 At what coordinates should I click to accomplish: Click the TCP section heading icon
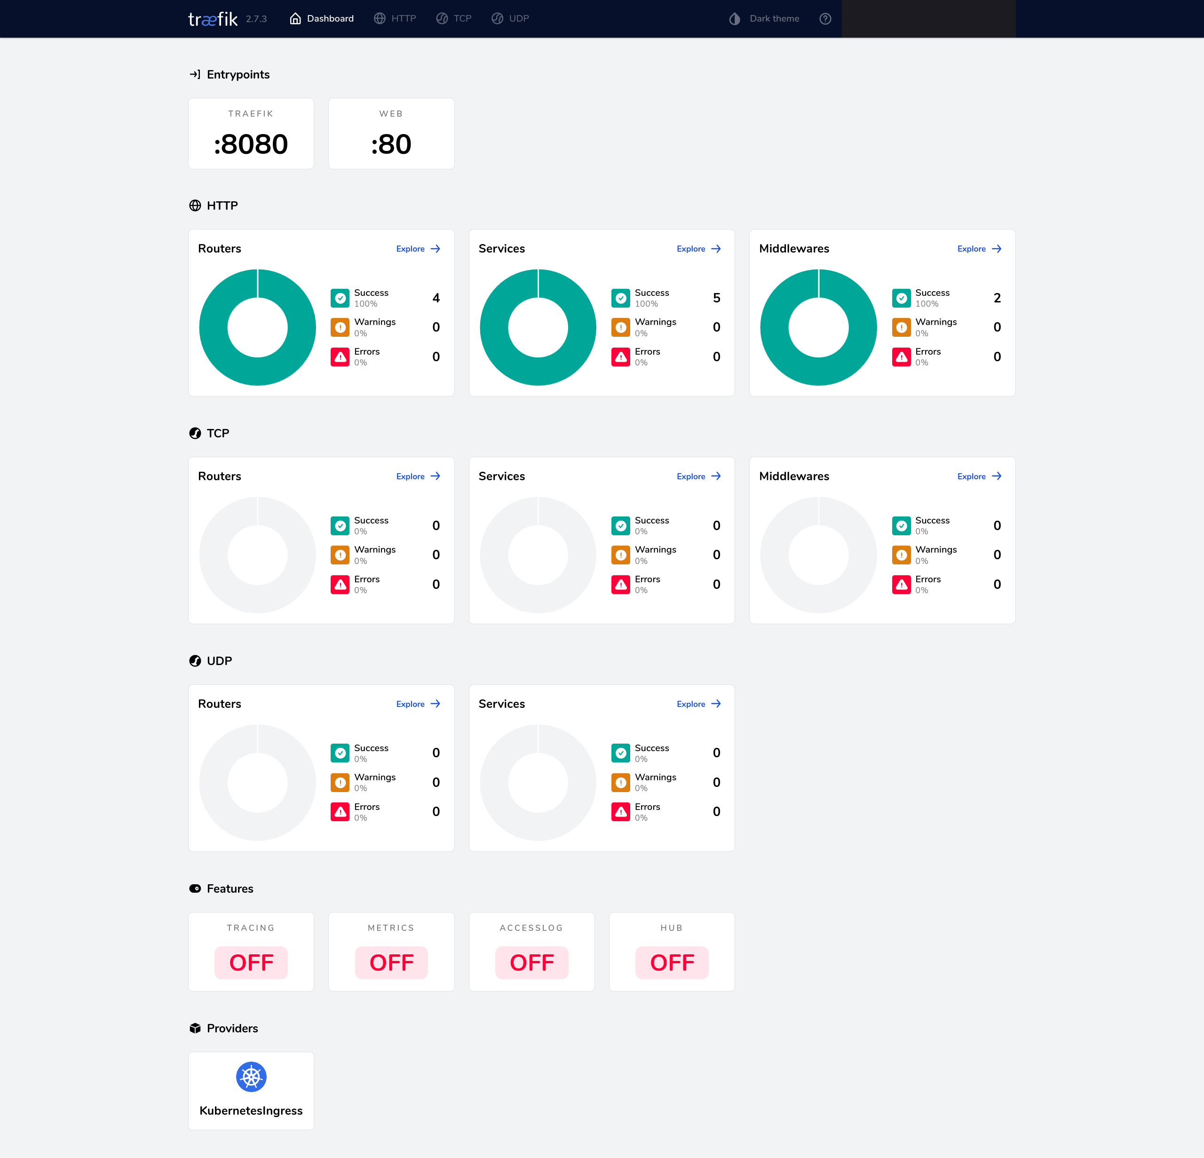[195, 433]
